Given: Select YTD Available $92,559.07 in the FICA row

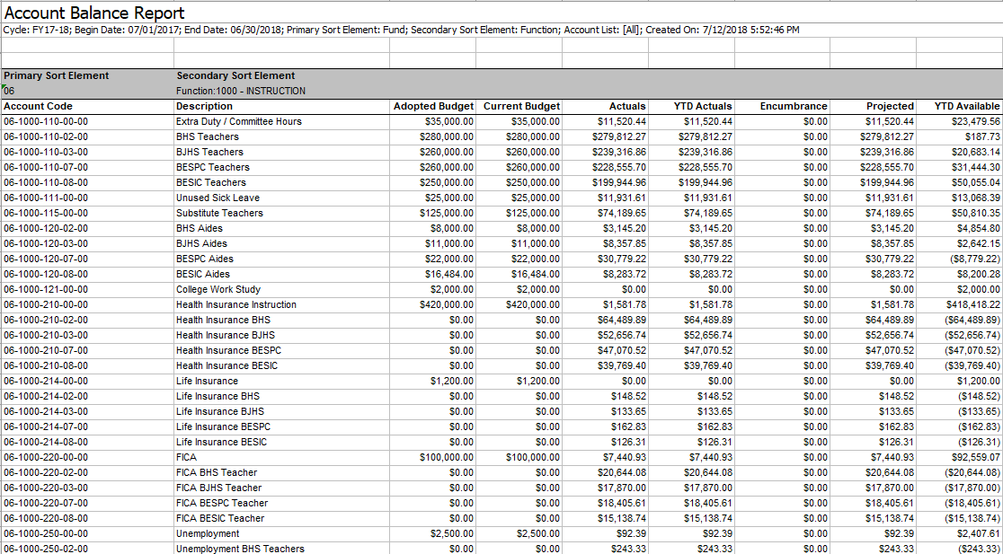Looking at the screenshot, I should tap(975, 458).
